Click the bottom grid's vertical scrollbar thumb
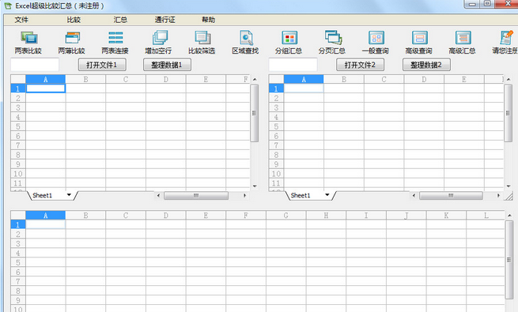This screenshot has width=518, height=312. (x=509, y=260)
